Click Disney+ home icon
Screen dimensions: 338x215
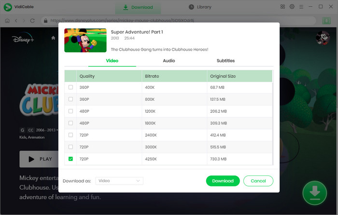click(53, 38)
